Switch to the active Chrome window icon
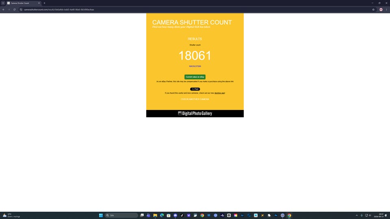390x219 pixels. [x=289, y=215]
